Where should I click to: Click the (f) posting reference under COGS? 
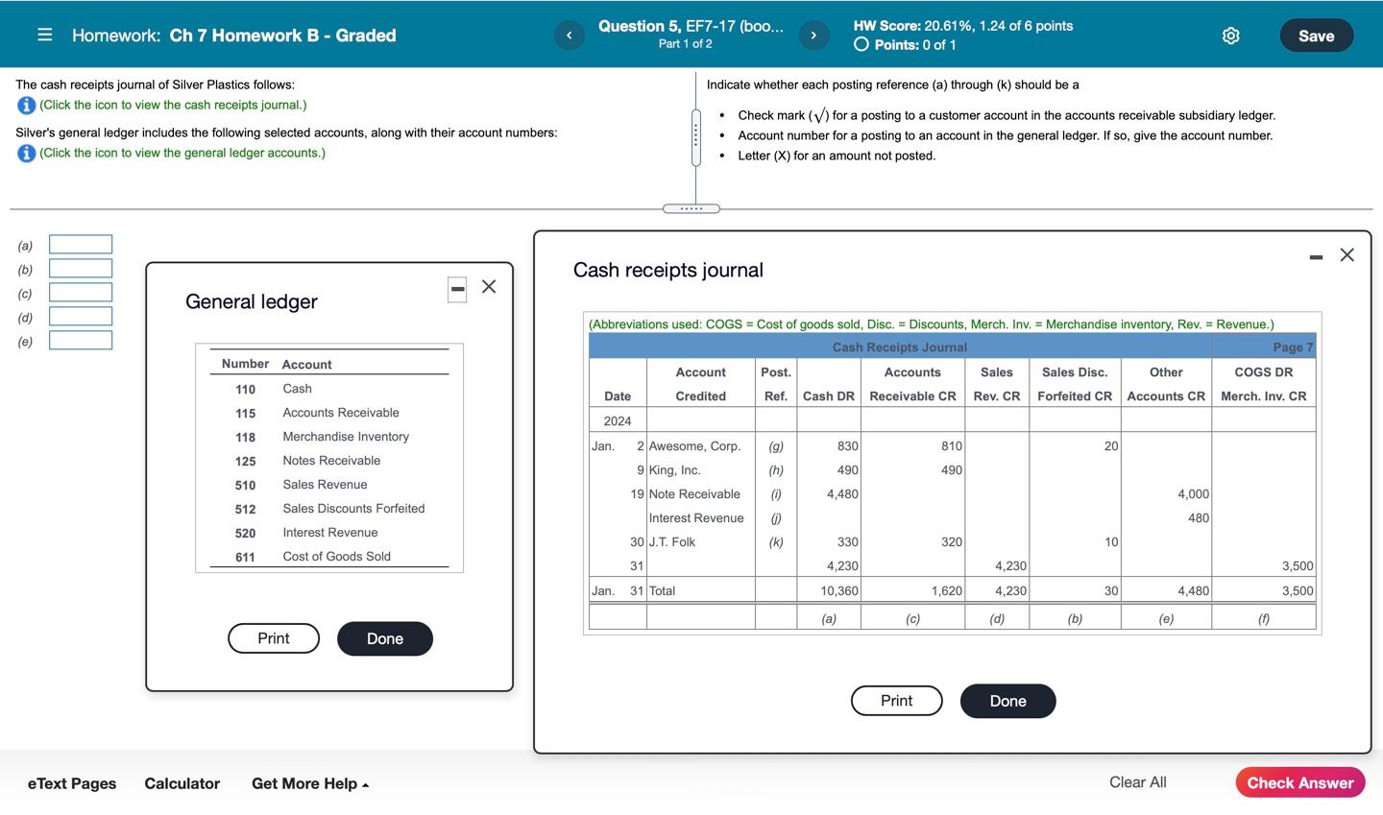(x=1264, y=619)
